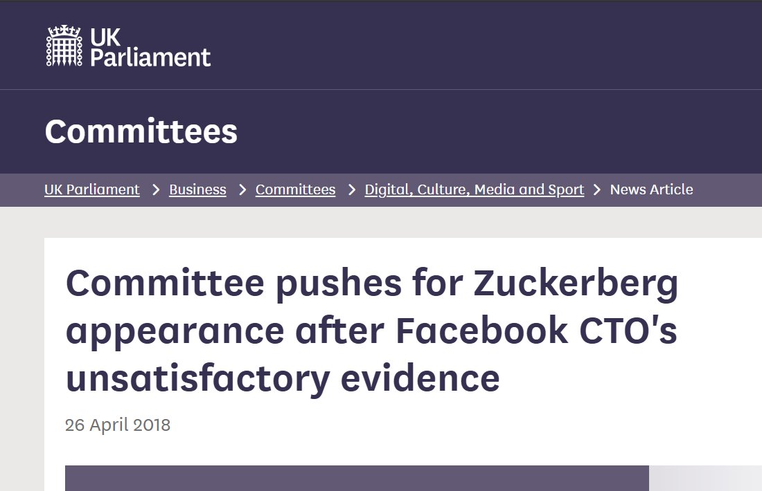Click chevron between UK Parliament and Business
This screenshot has height=491, width=762.
[155, 189]
